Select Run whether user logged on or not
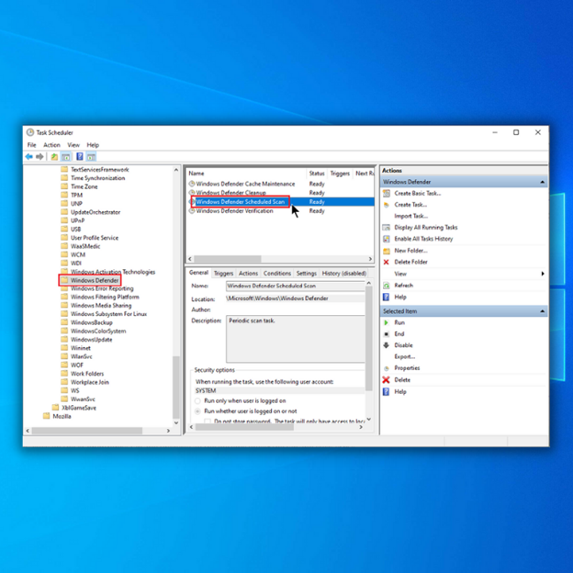Image resolution: width=573 pixels, height=573 pixels. (197, 411)
